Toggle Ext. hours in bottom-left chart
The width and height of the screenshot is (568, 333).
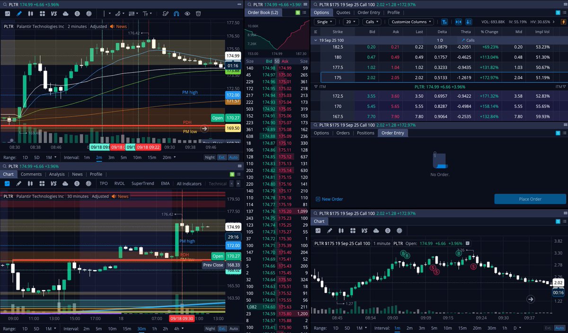[x=222, y=328]
